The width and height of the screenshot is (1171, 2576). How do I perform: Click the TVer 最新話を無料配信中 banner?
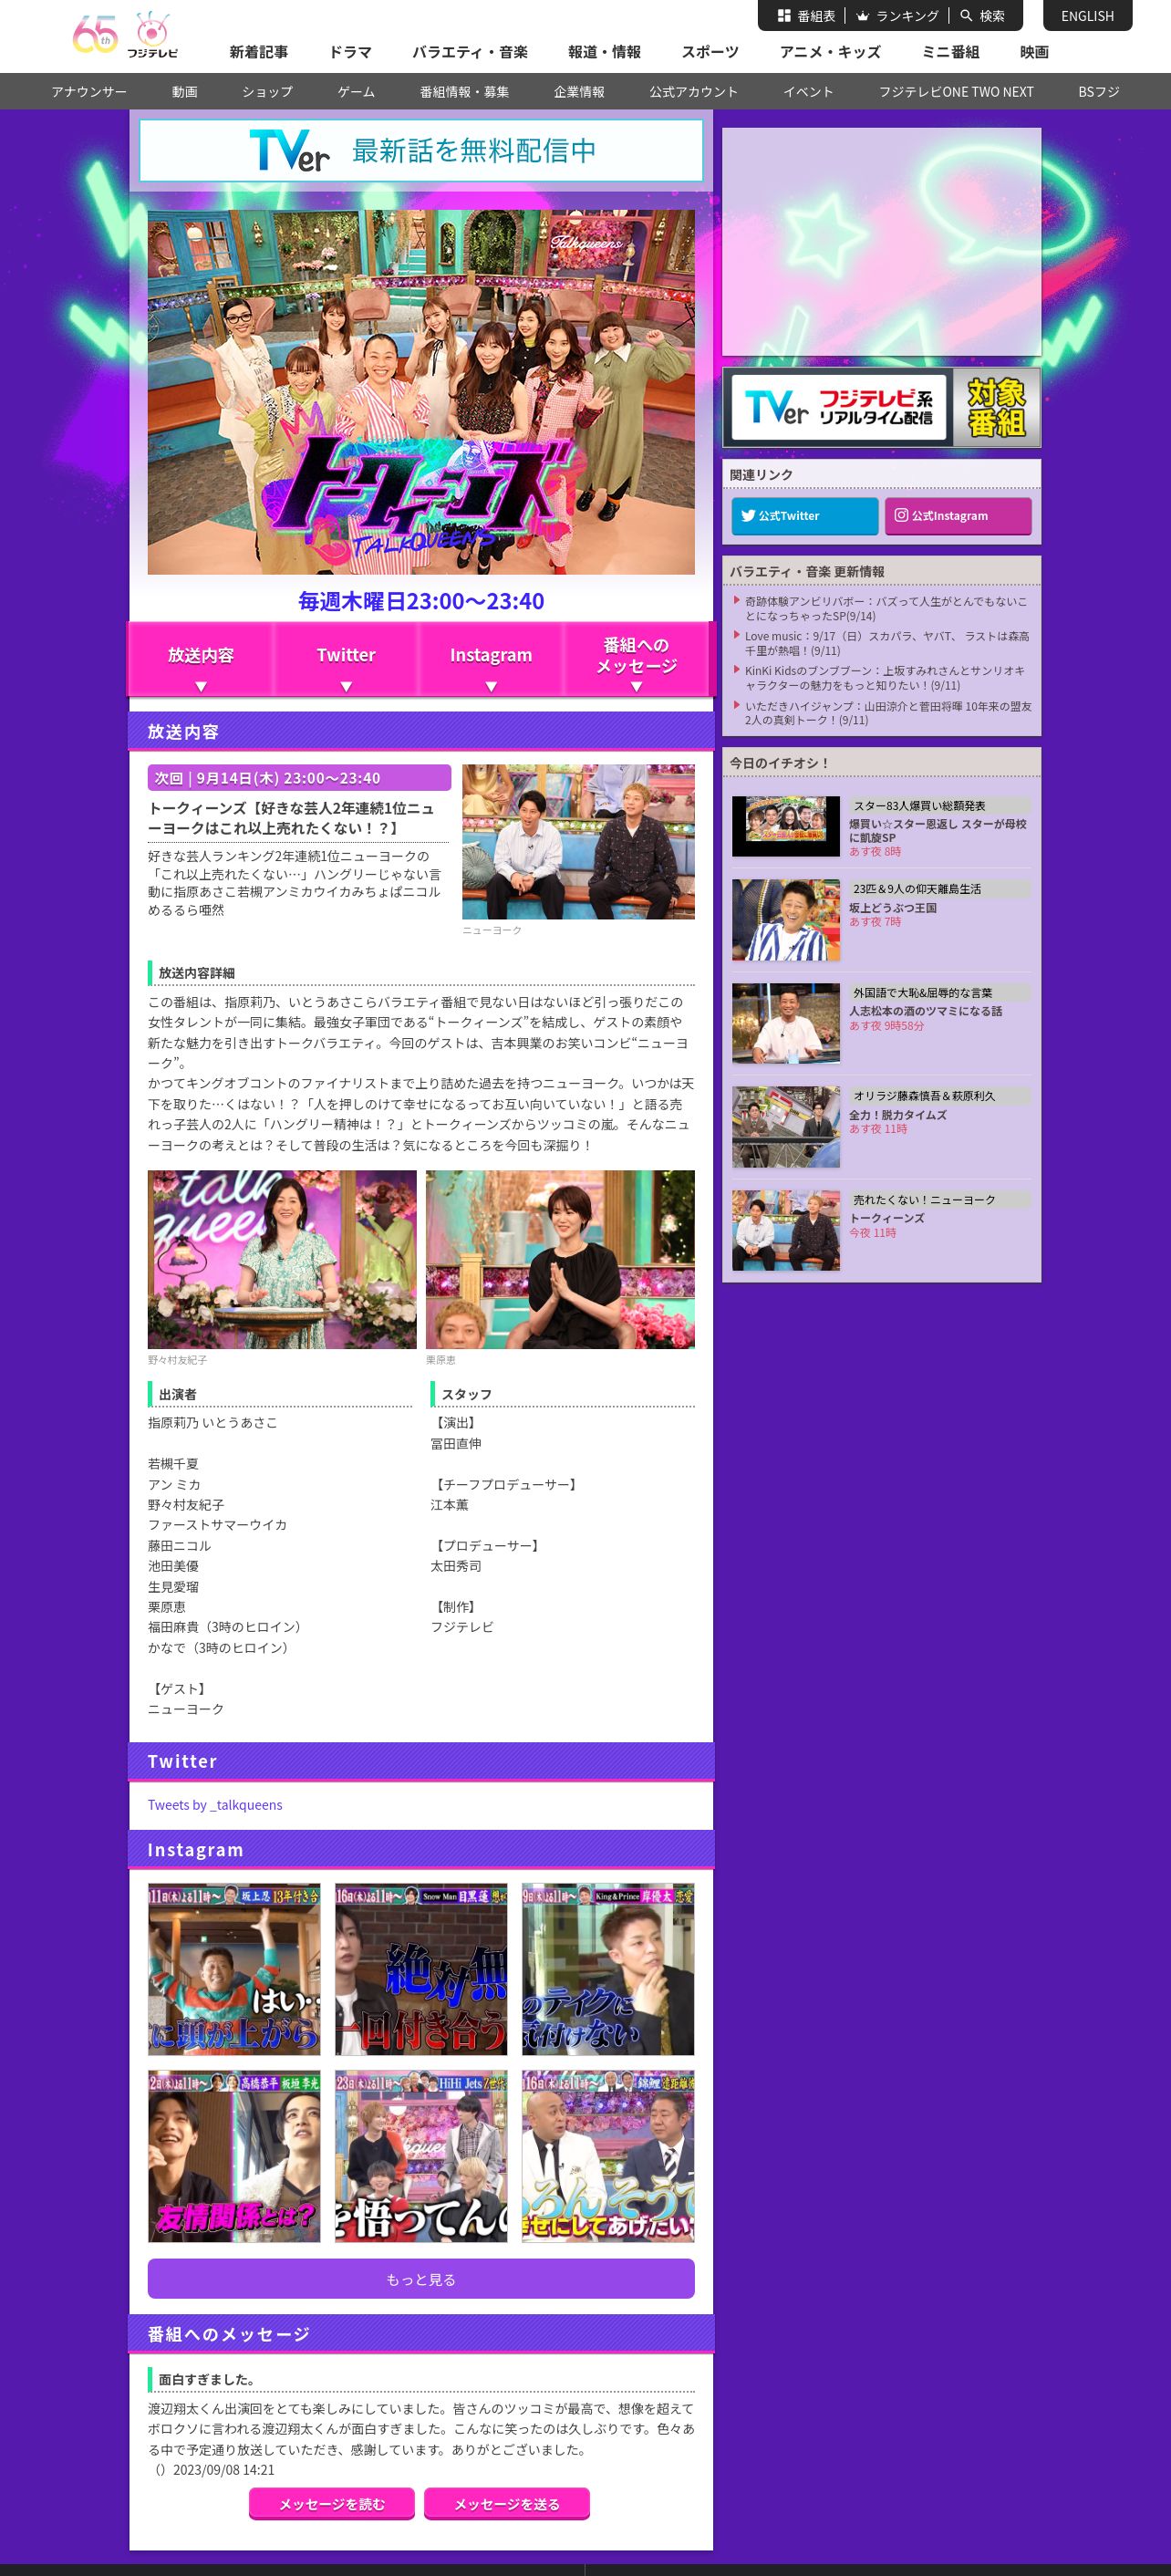[x=421, y=151]
